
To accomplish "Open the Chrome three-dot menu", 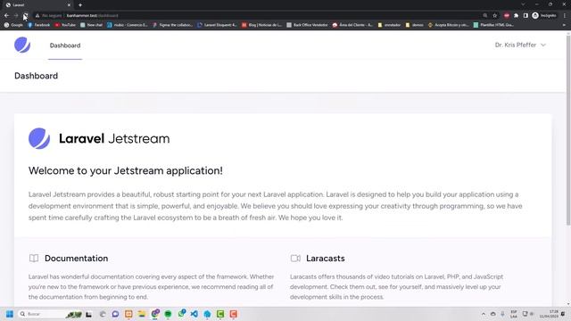I will [x=565, y=16].
